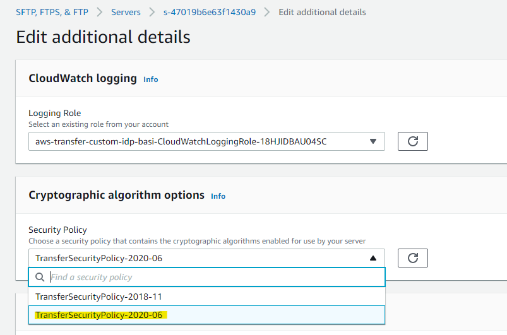507x335 pixels.
Task: Open the Servers breadcrumb link
Action: (126, 12)
